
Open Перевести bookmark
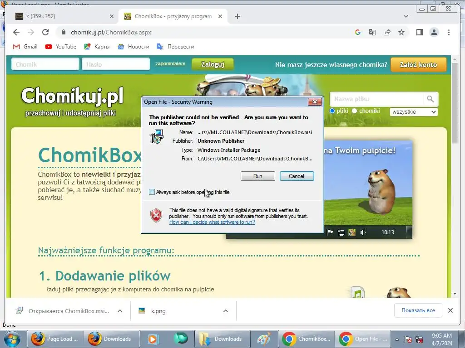tap(175, 47)
